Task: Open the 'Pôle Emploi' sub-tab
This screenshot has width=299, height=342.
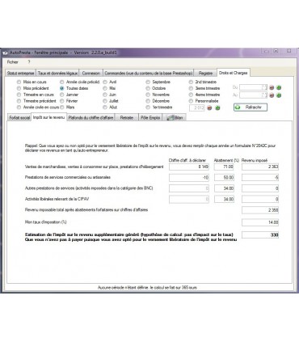Action: (150, 118)
